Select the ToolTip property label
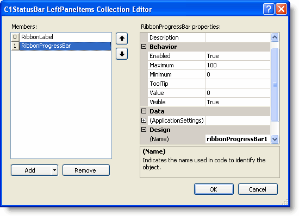Screen dimensions: 299x216 pos(176,84)
